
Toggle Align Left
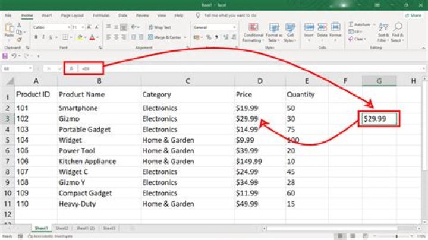[x=109, y=37]
